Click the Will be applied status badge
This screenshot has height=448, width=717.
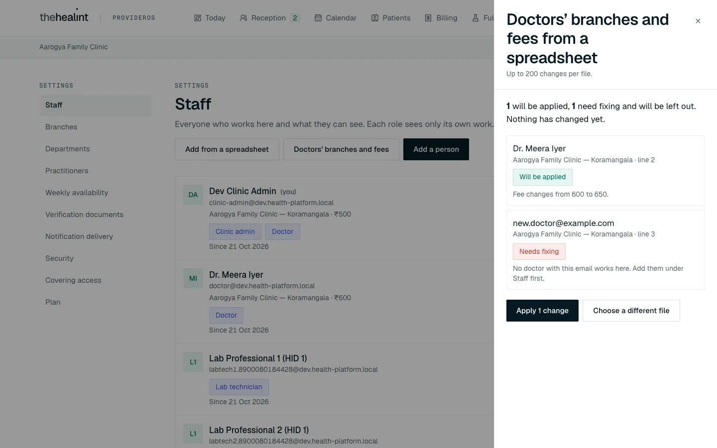tap(543, 177)
